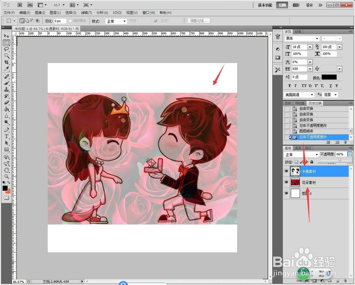This screenshot has width=355, height=285.
Task: Launch Adobe Bridge from top bar
Action: (20, 5)
